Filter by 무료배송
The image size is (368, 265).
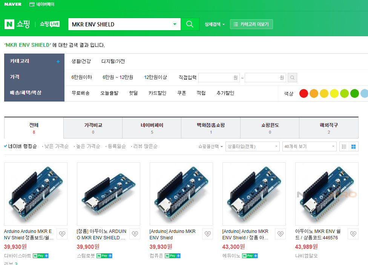coord(81,93)
